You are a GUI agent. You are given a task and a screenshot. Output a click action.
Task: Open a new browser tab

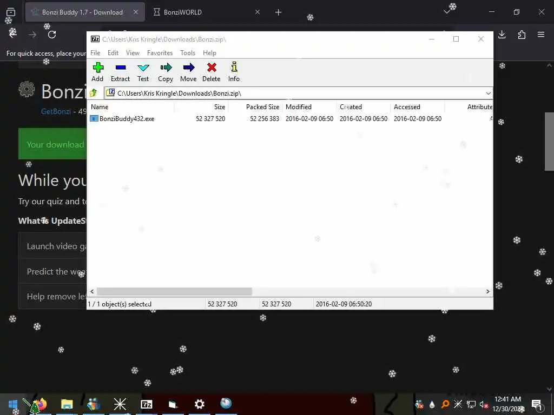(x=279, y=12)
